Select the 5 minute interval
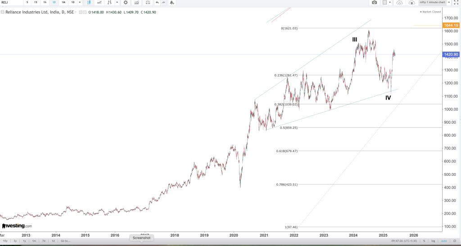The image size is (461, 246). 27,2
